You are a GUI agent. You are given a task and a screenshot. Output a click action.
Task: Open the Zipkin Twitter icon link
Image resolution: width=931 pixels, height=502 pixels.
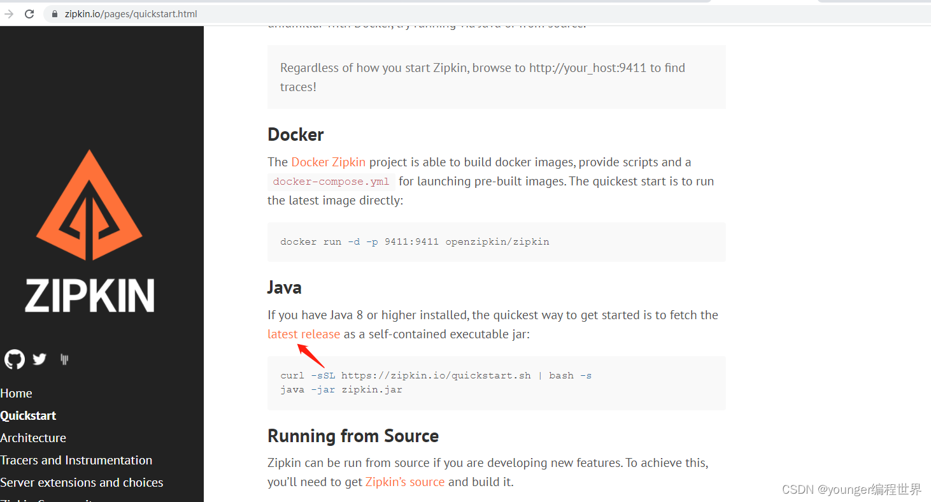click(39, 359)
